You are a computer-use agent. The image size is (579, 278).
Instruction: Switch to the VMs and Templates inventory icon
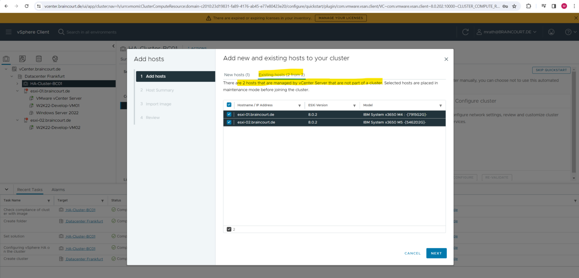click(x=22, y=59)
